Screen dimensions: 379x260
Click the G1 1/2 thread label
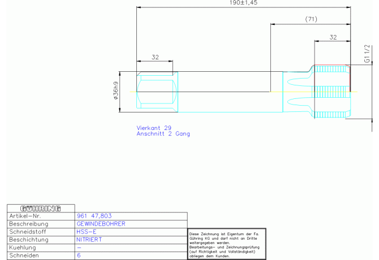tap(367, 54)
